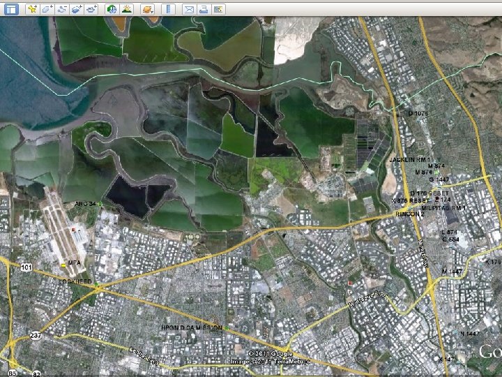This screenshot has width=502, height=377.
Task: Select the HPGN D CA MISSION placemark
Action: [x=227, y=328]
